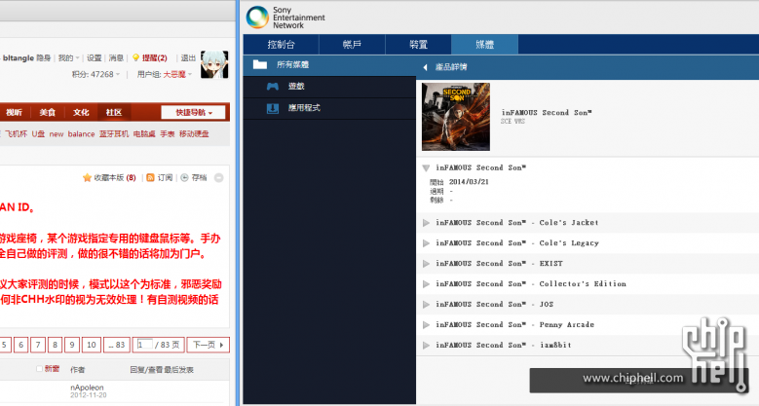Open 设置 in the forum header
Screen dimensions: 759x406
coord(94,58)
